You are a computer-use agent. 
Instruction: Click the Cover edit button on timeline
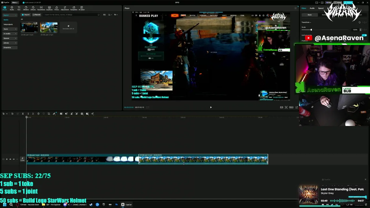[x=22, y=159]
